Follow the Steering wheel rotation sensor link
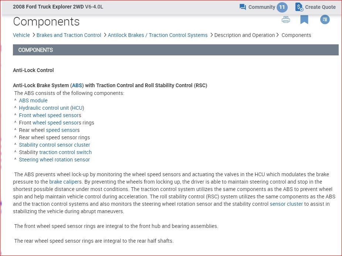This screenshot has height=256, width=342. click(54, 160)
